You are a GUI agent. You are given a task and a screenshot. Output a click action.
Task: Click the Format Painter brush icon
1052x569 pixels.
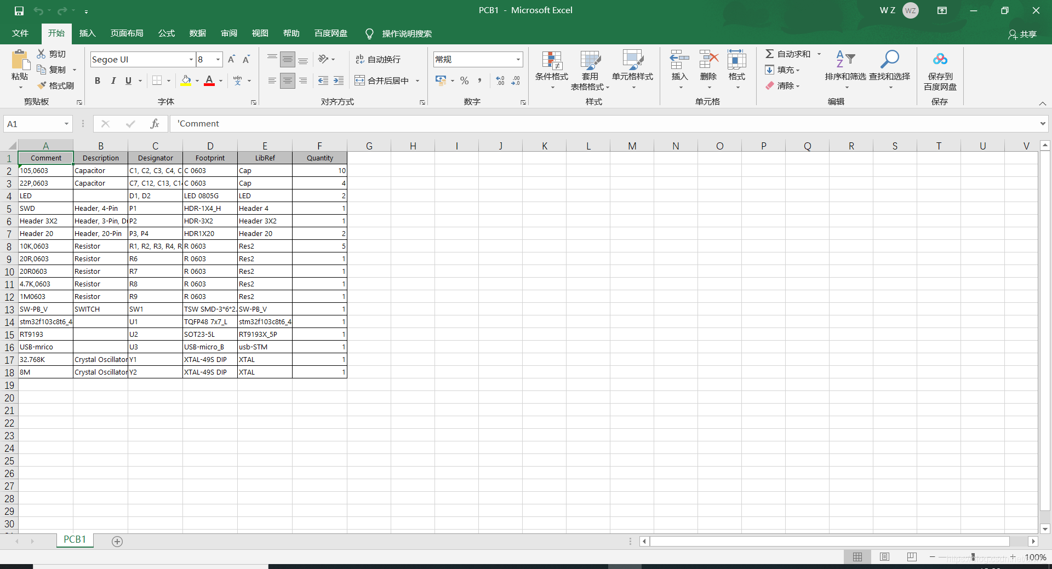tap(42, 85)
